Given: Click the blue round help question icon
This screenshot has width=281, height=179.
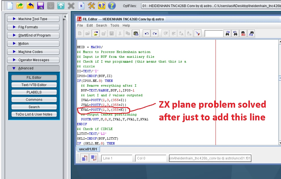Looking at the screenshot, I should coord(112,6).
